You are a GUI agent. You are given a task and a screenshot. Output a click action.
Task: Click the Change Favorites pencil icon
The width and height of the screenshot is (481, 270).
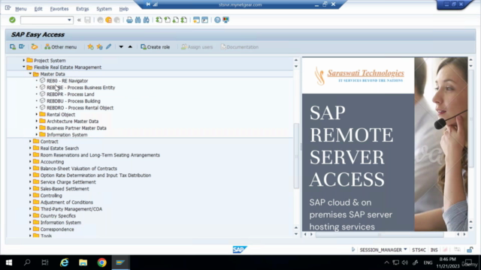pos(108,46)
